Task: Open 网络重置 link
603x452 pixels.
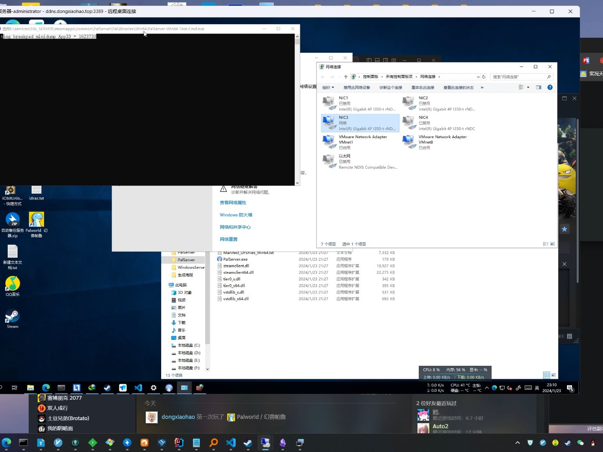Action: point(229,239)
